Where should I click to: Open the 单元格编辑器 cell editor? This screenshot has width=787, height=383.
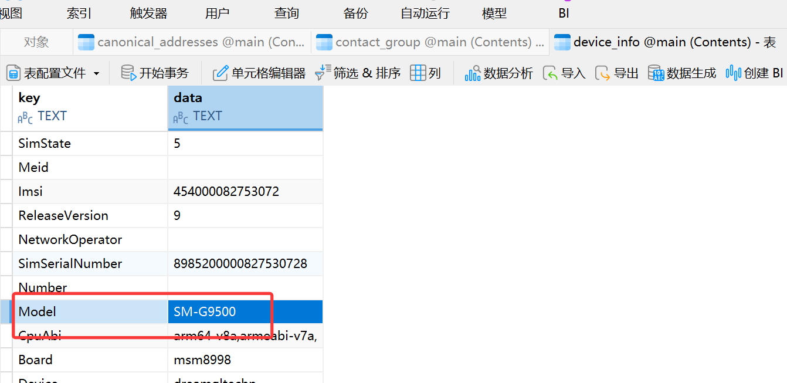[259, 73]
